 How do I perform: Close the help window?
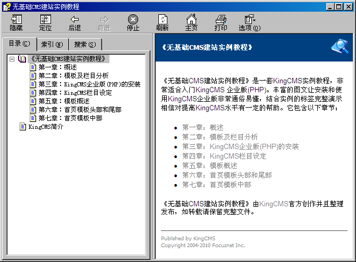(348, 7)
